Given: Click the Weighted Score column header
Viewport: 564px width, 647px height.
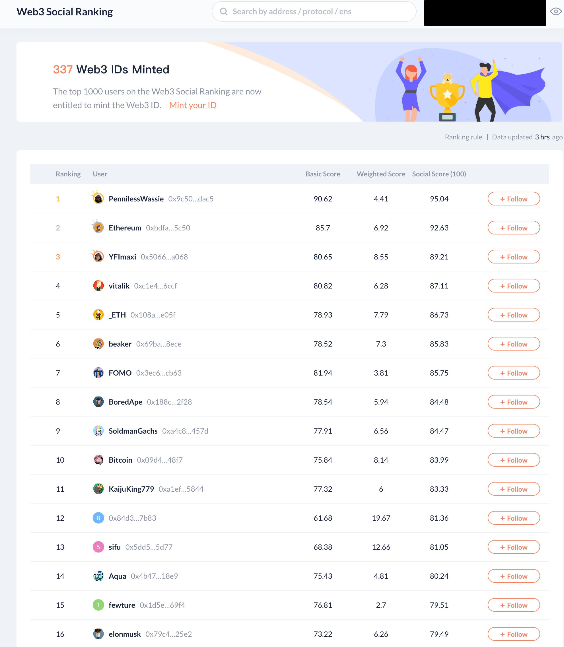Looking at the screenshot, I should [x=381, y=174].
